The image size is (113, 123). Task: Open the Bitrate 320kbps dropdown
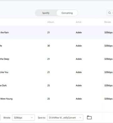tap(24, 118)
